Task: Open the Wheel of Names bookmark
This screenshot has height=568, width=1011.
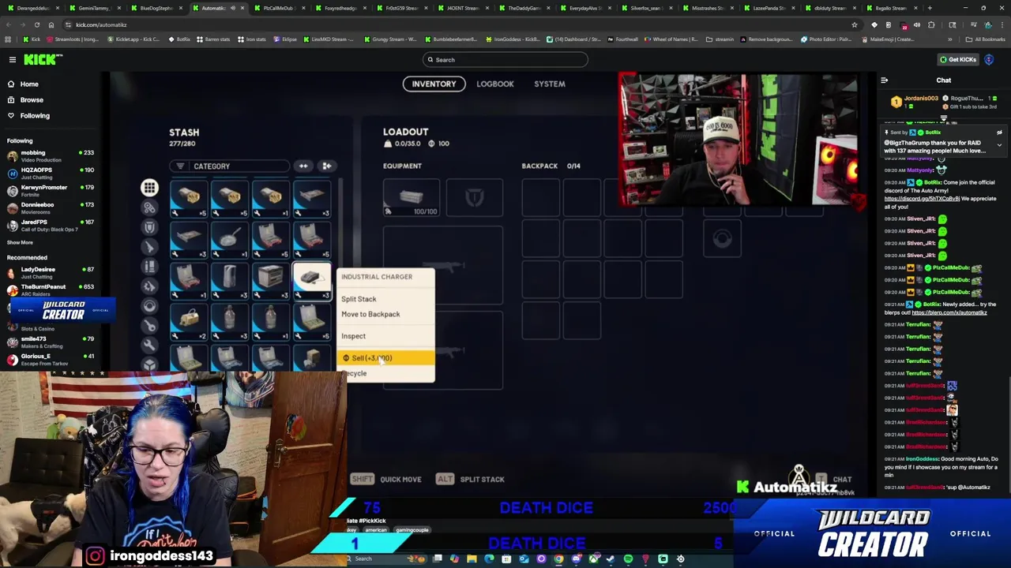Action: [672, 39]
